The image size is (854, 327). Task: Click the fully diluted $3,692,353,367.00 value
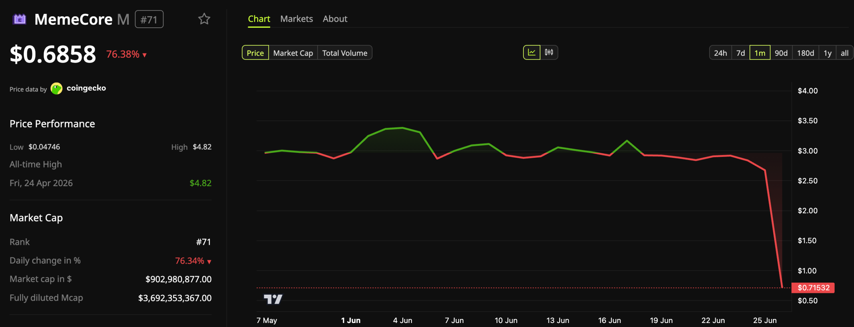(175, 298)
